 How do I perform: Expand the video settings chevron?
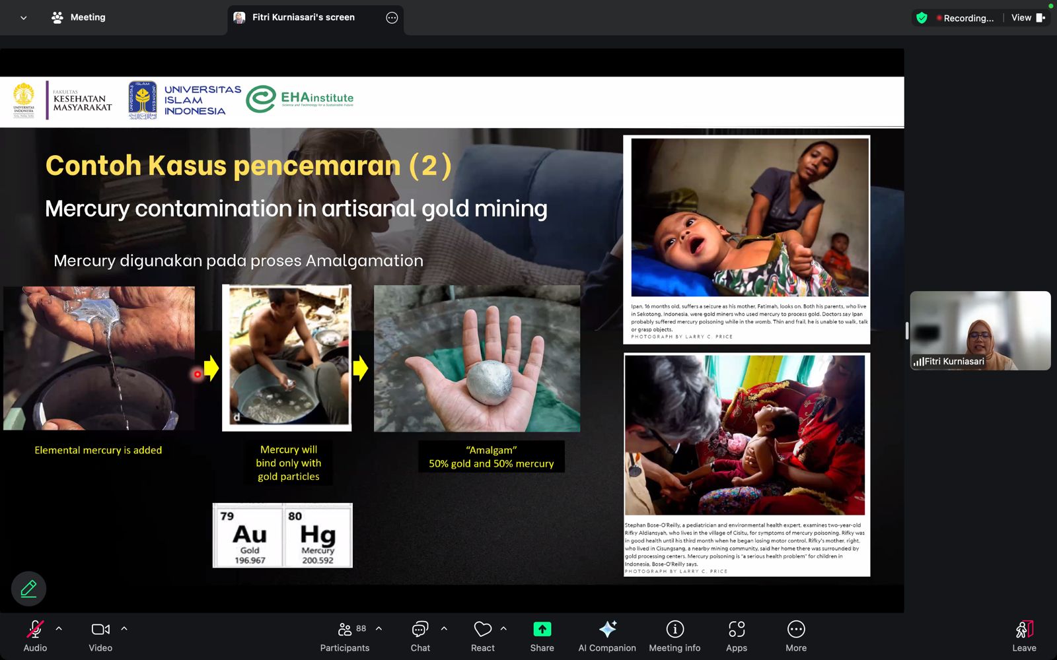point(124,629)
